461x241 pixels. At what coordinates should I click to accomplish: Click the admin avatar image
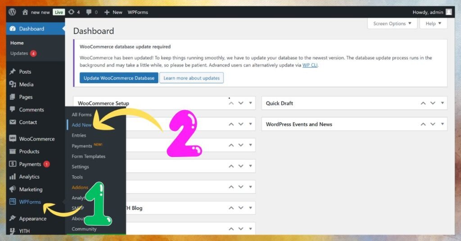(x=449, y=12)
